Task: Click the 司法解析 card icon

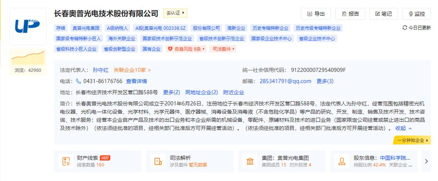Action: click(158, 161)
